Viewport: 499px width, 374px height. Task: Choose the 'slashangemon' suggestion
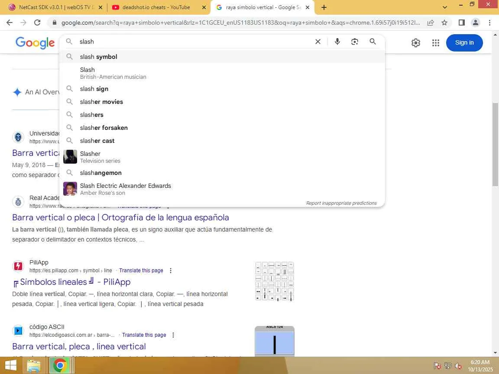pos(222,173)
